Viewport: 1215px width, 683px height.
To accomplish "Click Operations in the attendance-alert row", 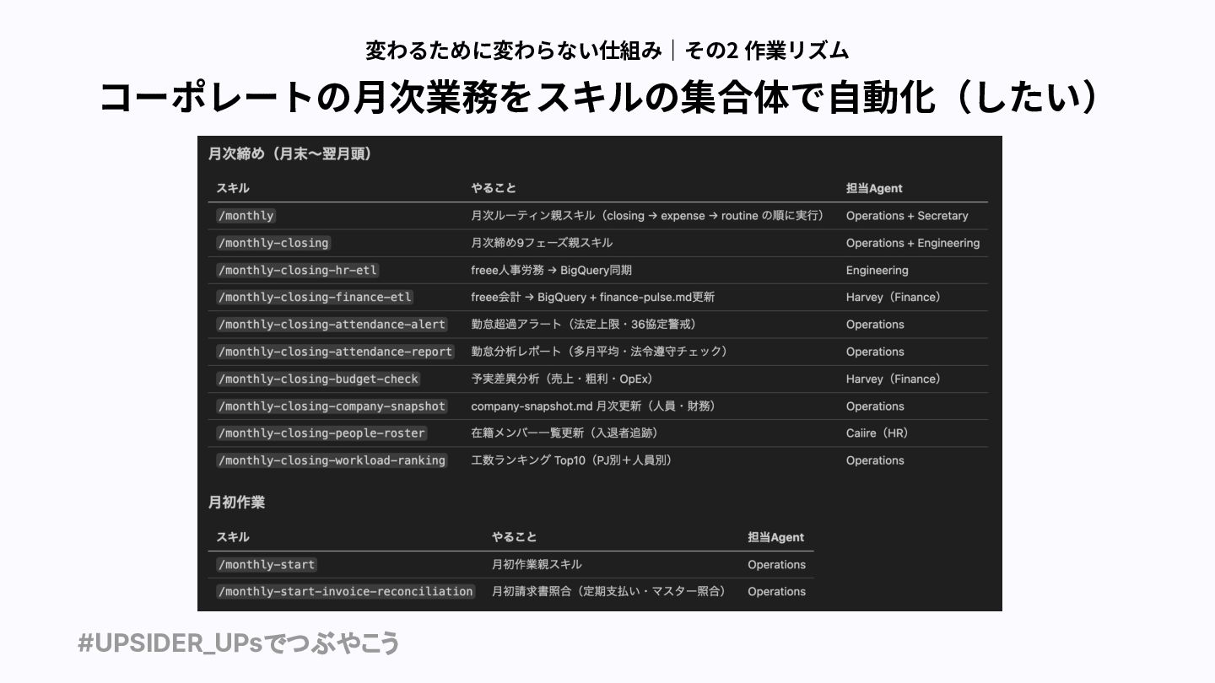I will point(875,325).
